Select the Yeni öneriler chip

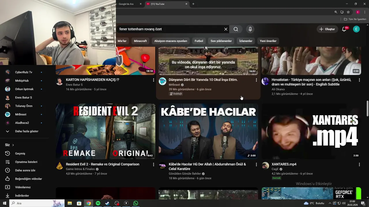pyautogui.click(x=268, y=41)
